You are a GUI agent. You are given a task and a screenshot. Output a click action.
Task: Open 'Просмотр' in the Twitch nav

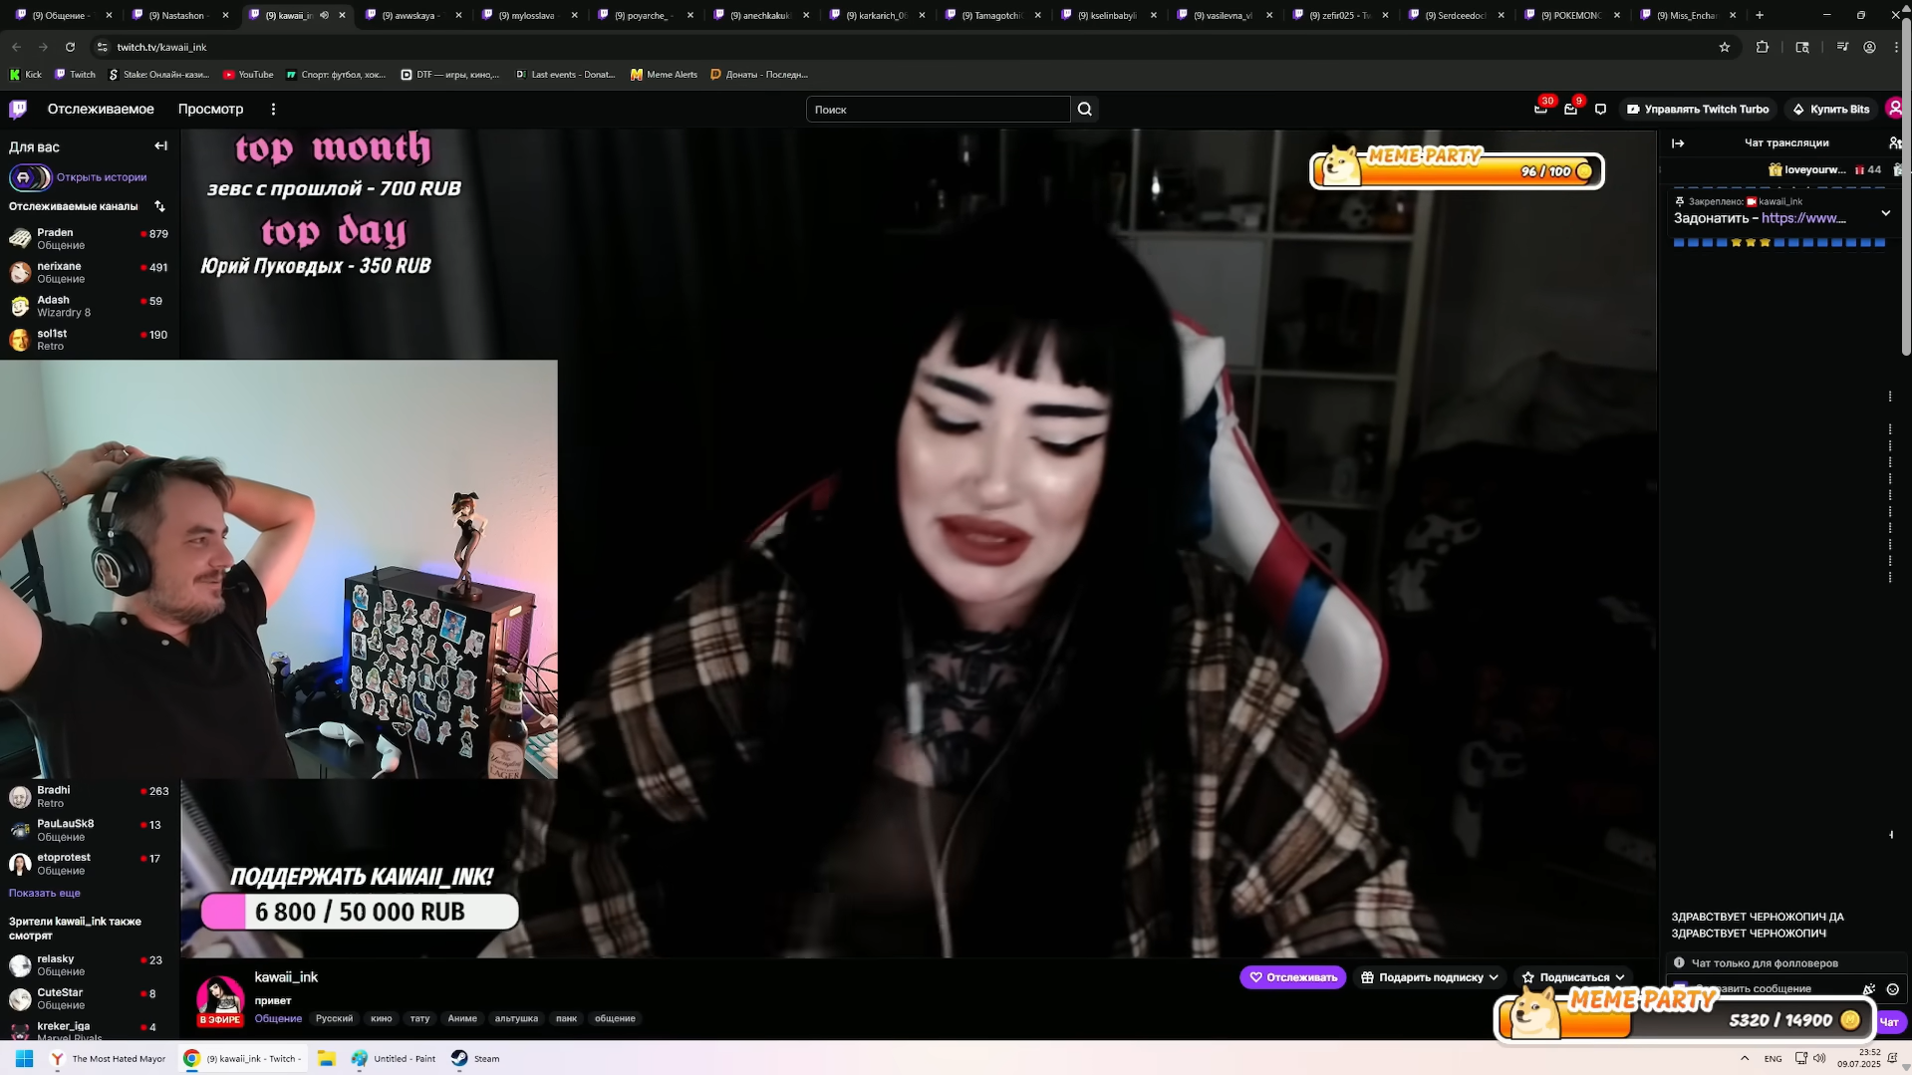pyautogui.click(x=210, y=110)
